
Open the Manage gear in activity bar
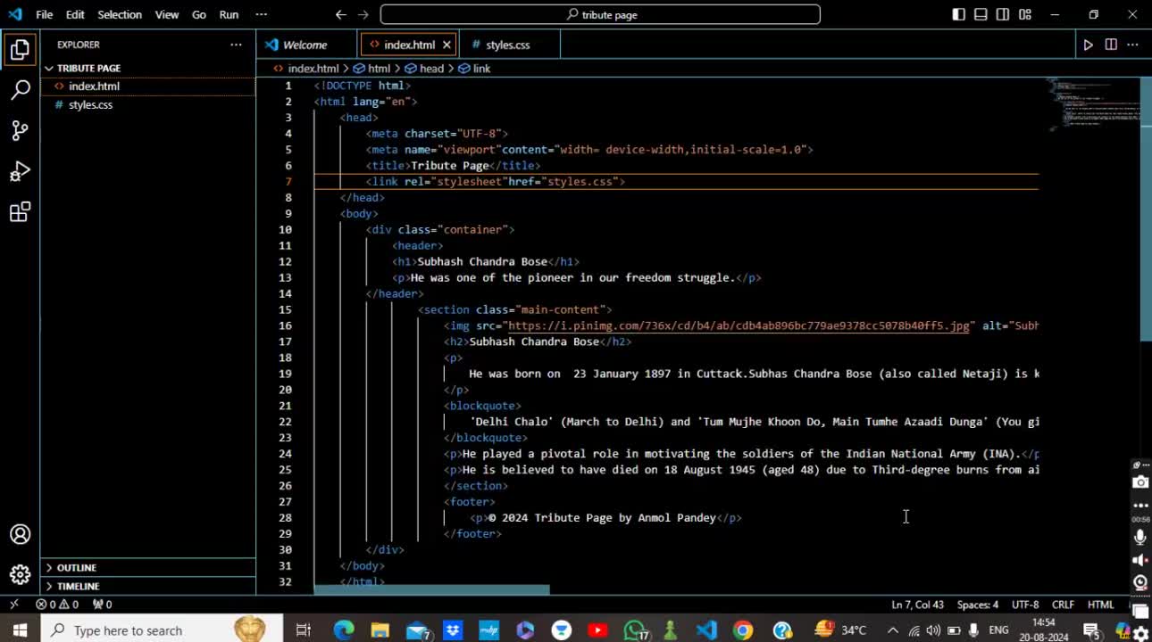pyautogui.click(x=20, y=574)
